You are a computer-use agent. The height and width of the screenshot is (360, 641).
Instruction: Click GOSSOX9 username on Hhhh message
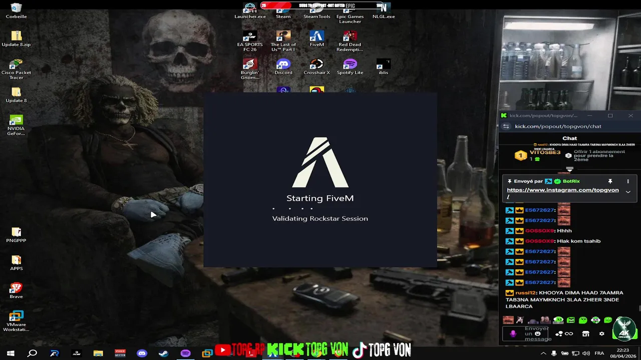click(539, 230)
